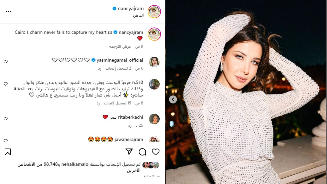Image resolution: width=327 pixels, height=184 pixels.
Task: Toggle like on n.5s0 comment
Action: pyautogui.click(x=6, y=84)
